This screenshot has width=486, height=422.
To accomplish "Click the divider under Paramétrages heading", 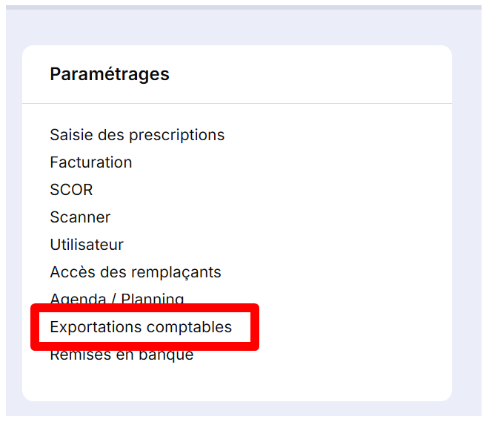I will 237,103.
